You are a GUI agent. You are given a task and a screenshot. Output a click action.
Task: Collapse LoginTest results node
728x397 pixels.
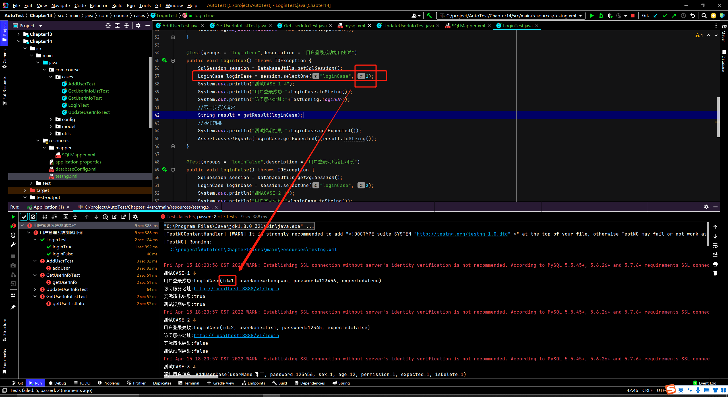pos(35,240)
